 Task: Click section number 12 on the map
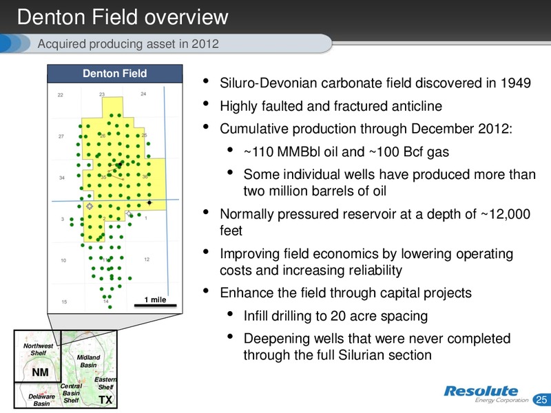pyautogui.click(x=147, y=260)
